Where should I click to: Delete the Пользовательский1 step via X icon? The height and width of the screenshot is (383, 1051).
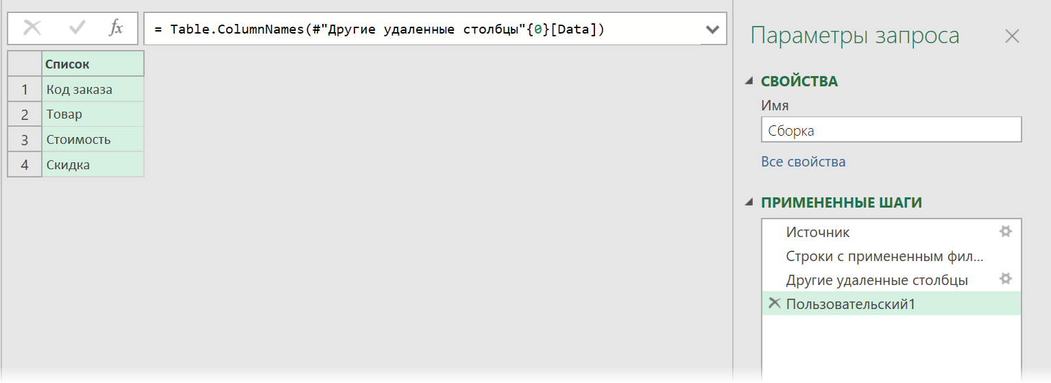click(774, 304)
